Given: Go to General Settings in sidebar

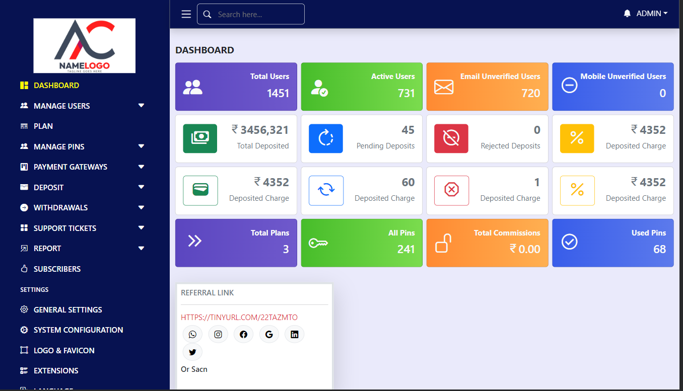Looking at the screenshot, I should (67, 309).
